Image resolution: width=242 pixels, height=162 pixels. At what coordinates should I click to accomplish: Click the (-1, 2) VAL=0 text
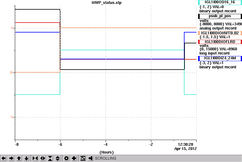pos(212,7)
